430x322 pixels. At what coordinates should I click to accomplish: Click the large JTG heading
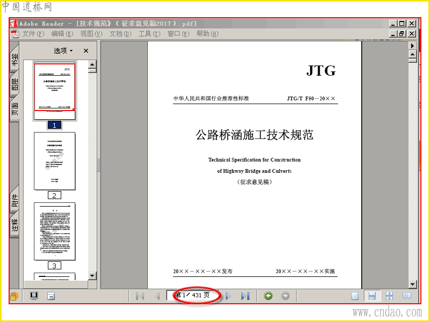(321, 71)
